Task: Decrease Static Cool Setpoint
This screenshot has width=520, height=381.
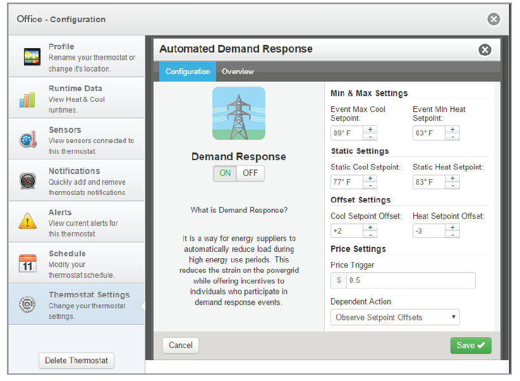Action: pos(370,185)
